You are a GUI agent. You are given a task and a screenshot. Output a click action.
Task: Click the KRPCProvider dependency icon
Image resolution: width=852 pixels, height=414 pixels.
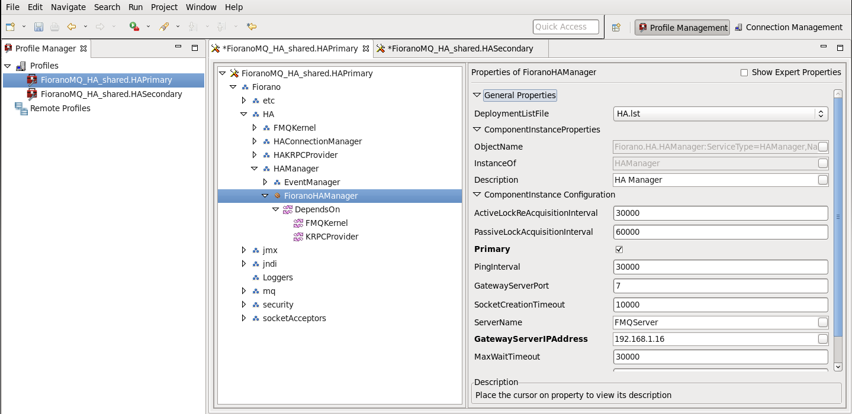click(x=299, y=237)
